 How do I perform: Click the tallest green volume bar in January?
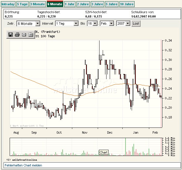pos(126,147)
